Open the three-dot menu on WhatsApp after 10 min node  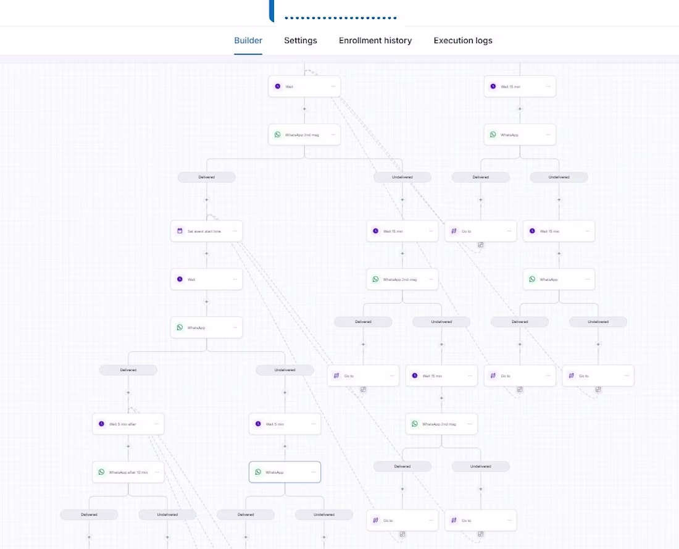[x=157, y=472]
